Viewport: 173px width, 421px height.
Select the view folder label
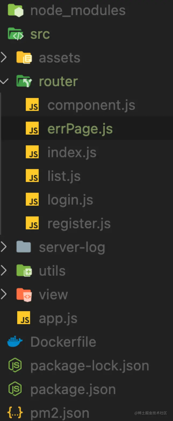click(53, 294)
